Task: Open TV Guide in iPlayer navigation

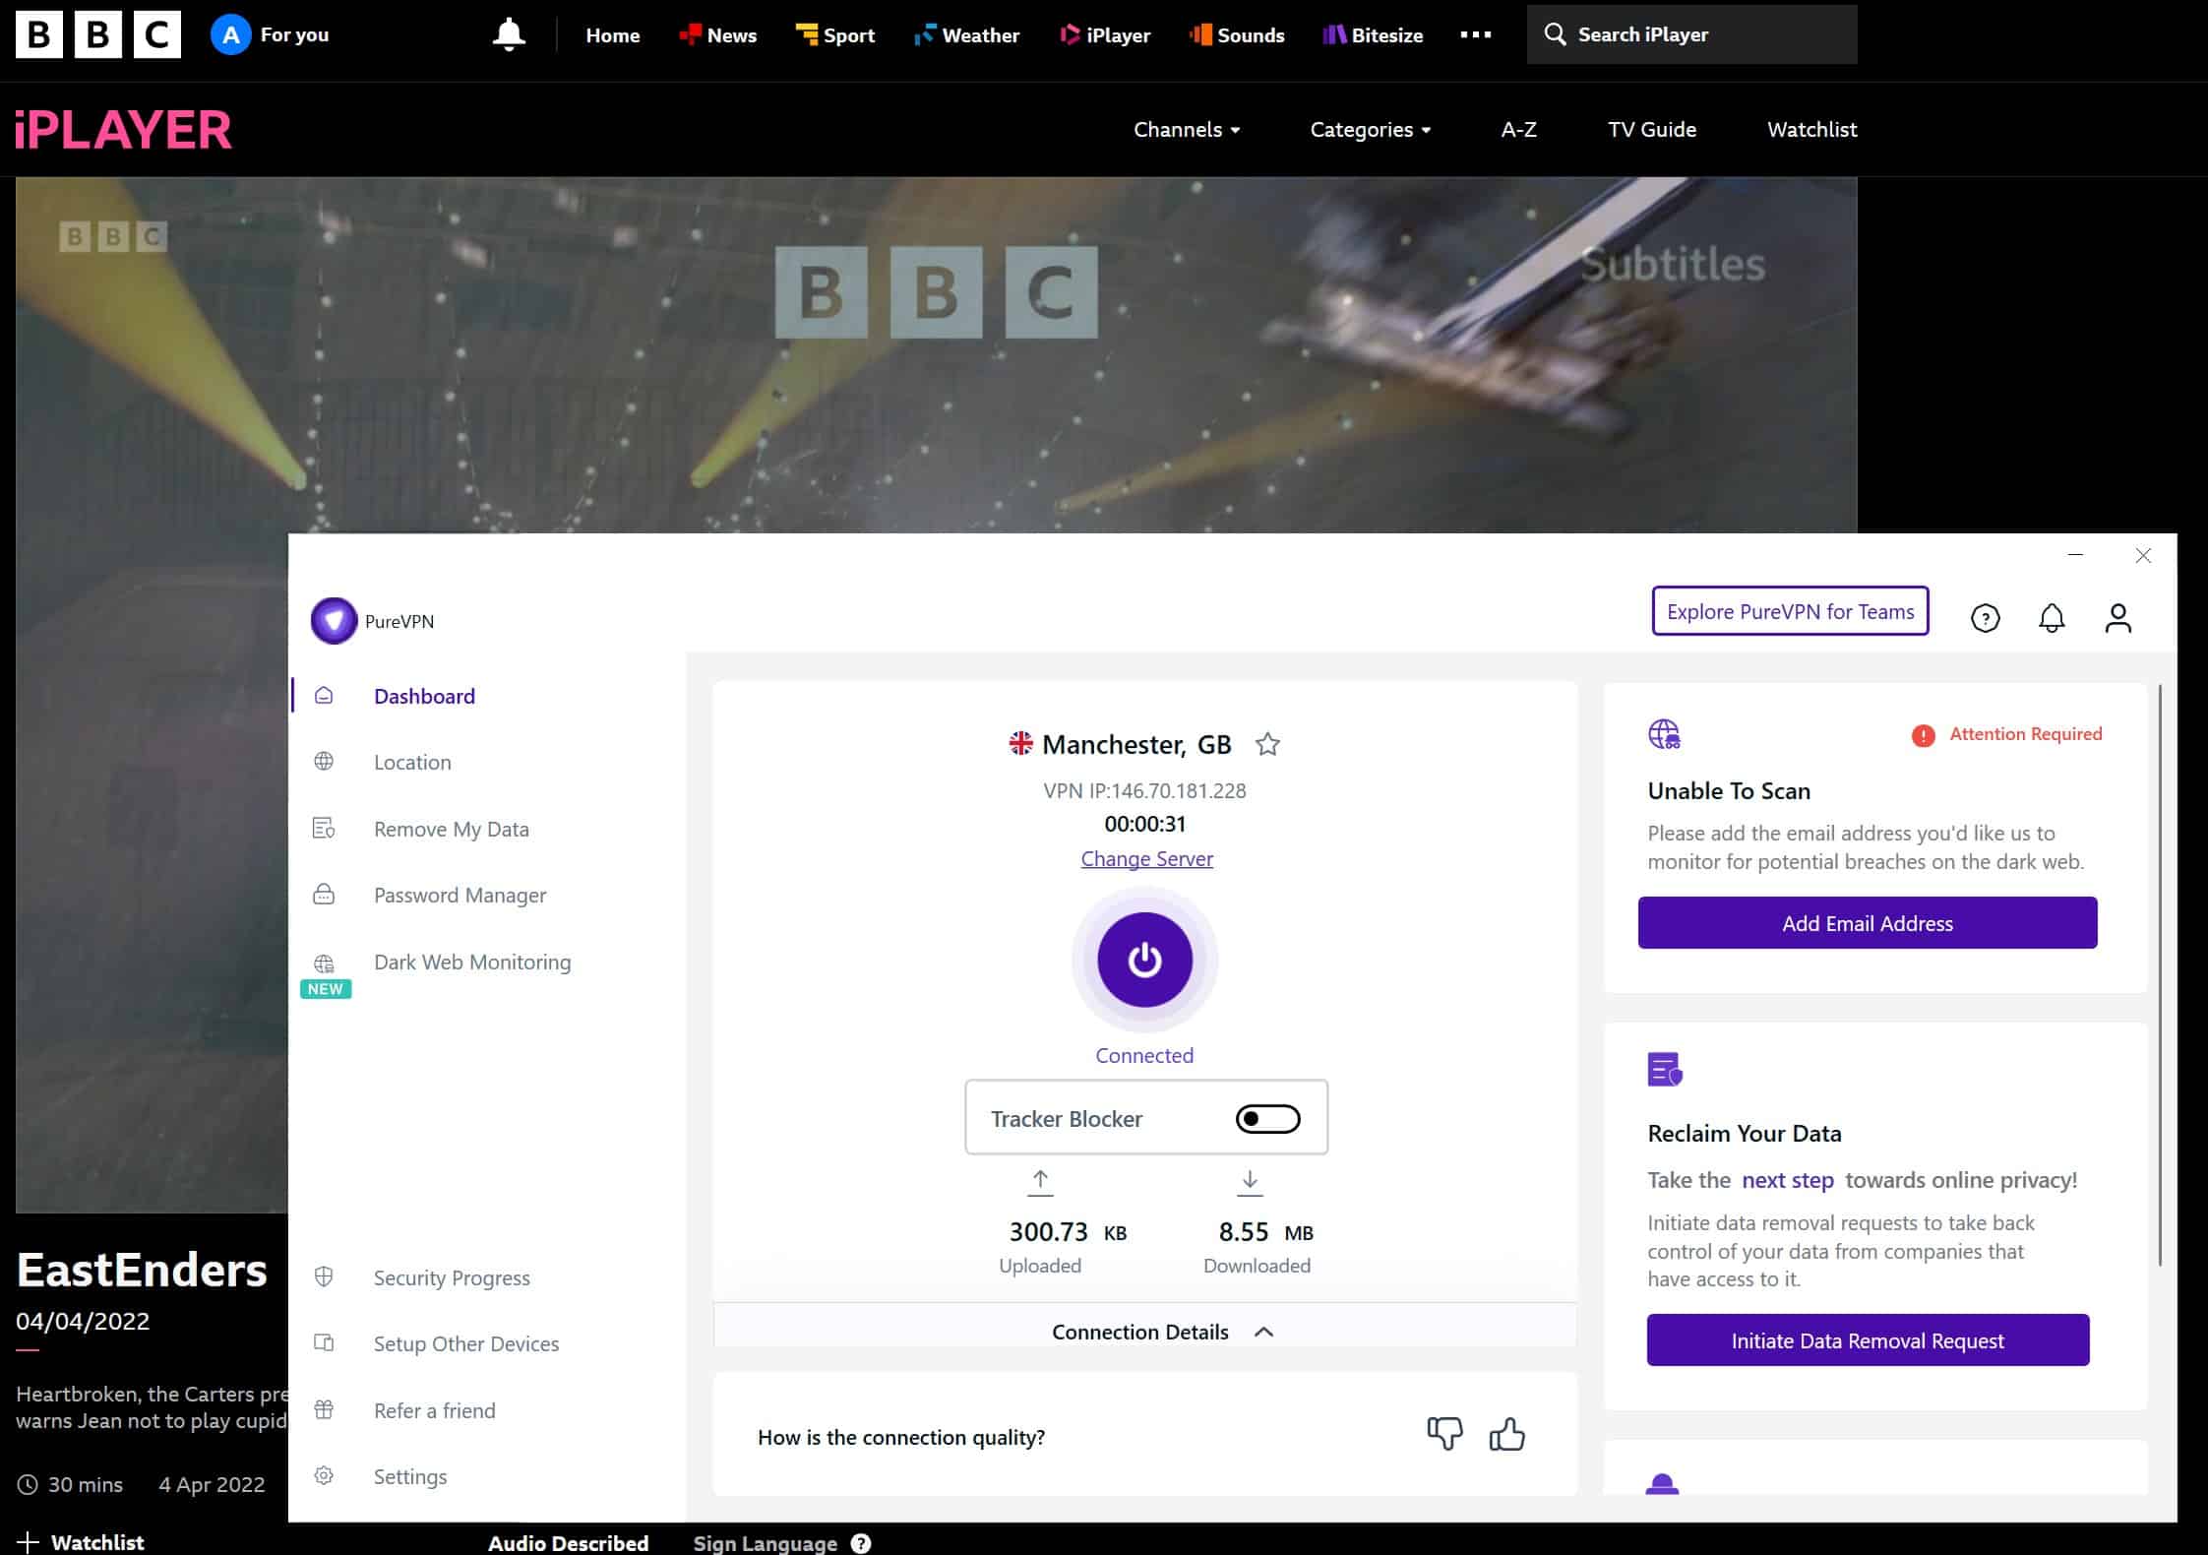Action: (1652, 129)
